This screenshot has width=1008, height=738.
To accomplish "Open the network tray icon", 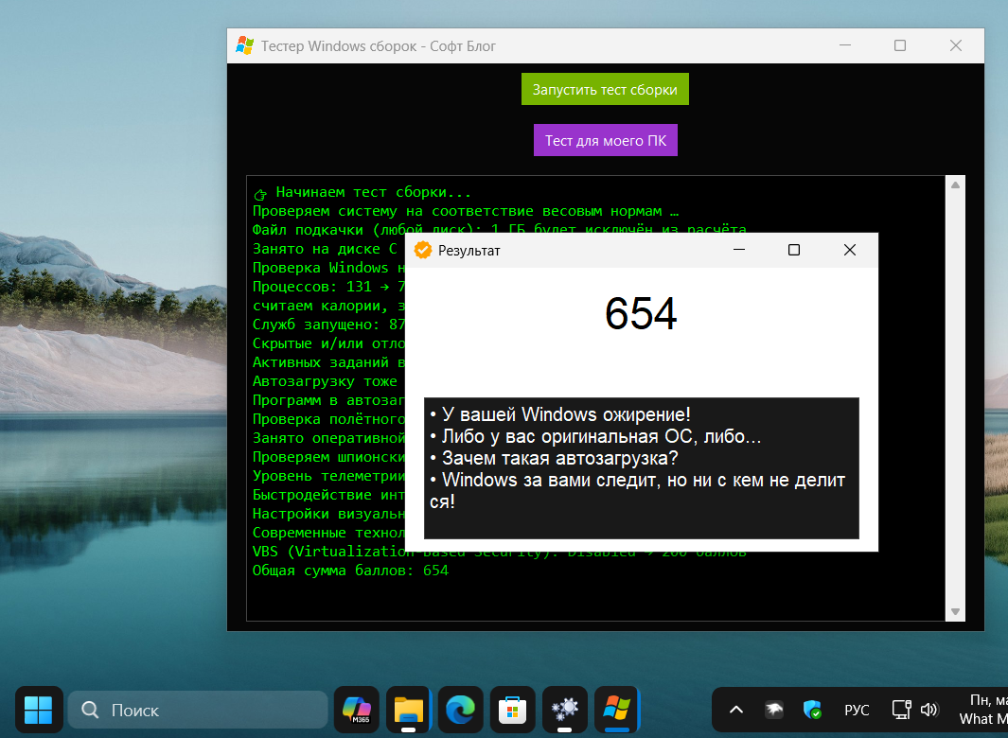I will pos(901,710).
